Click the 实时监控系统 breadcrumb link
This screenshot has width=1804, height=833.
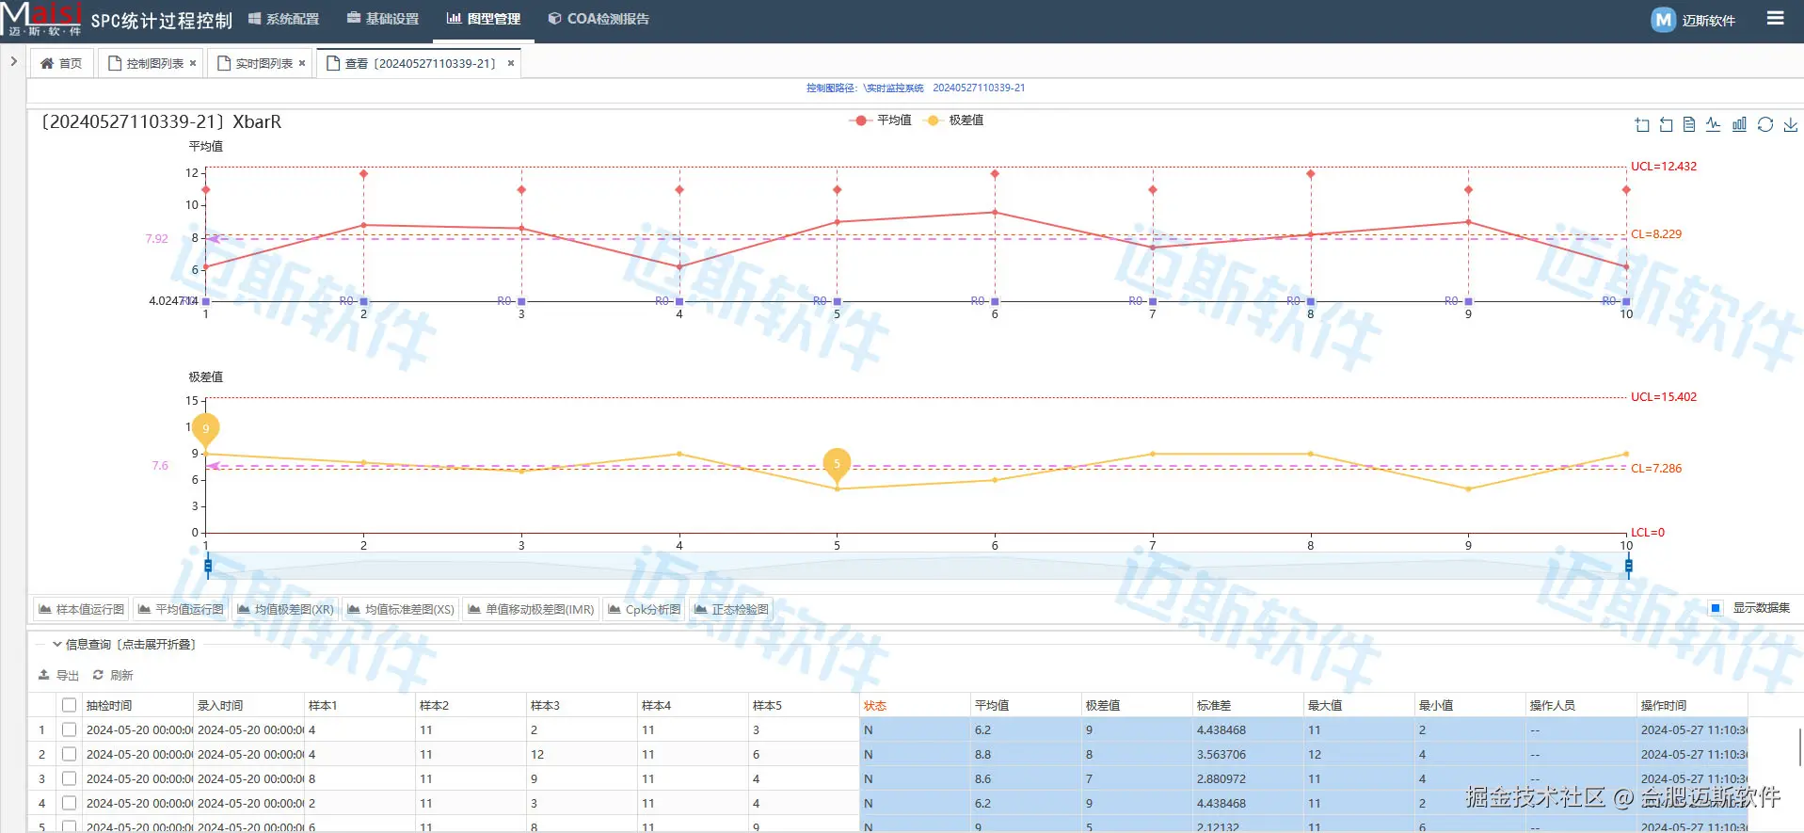pyautogui.click(x=894, y=88)
